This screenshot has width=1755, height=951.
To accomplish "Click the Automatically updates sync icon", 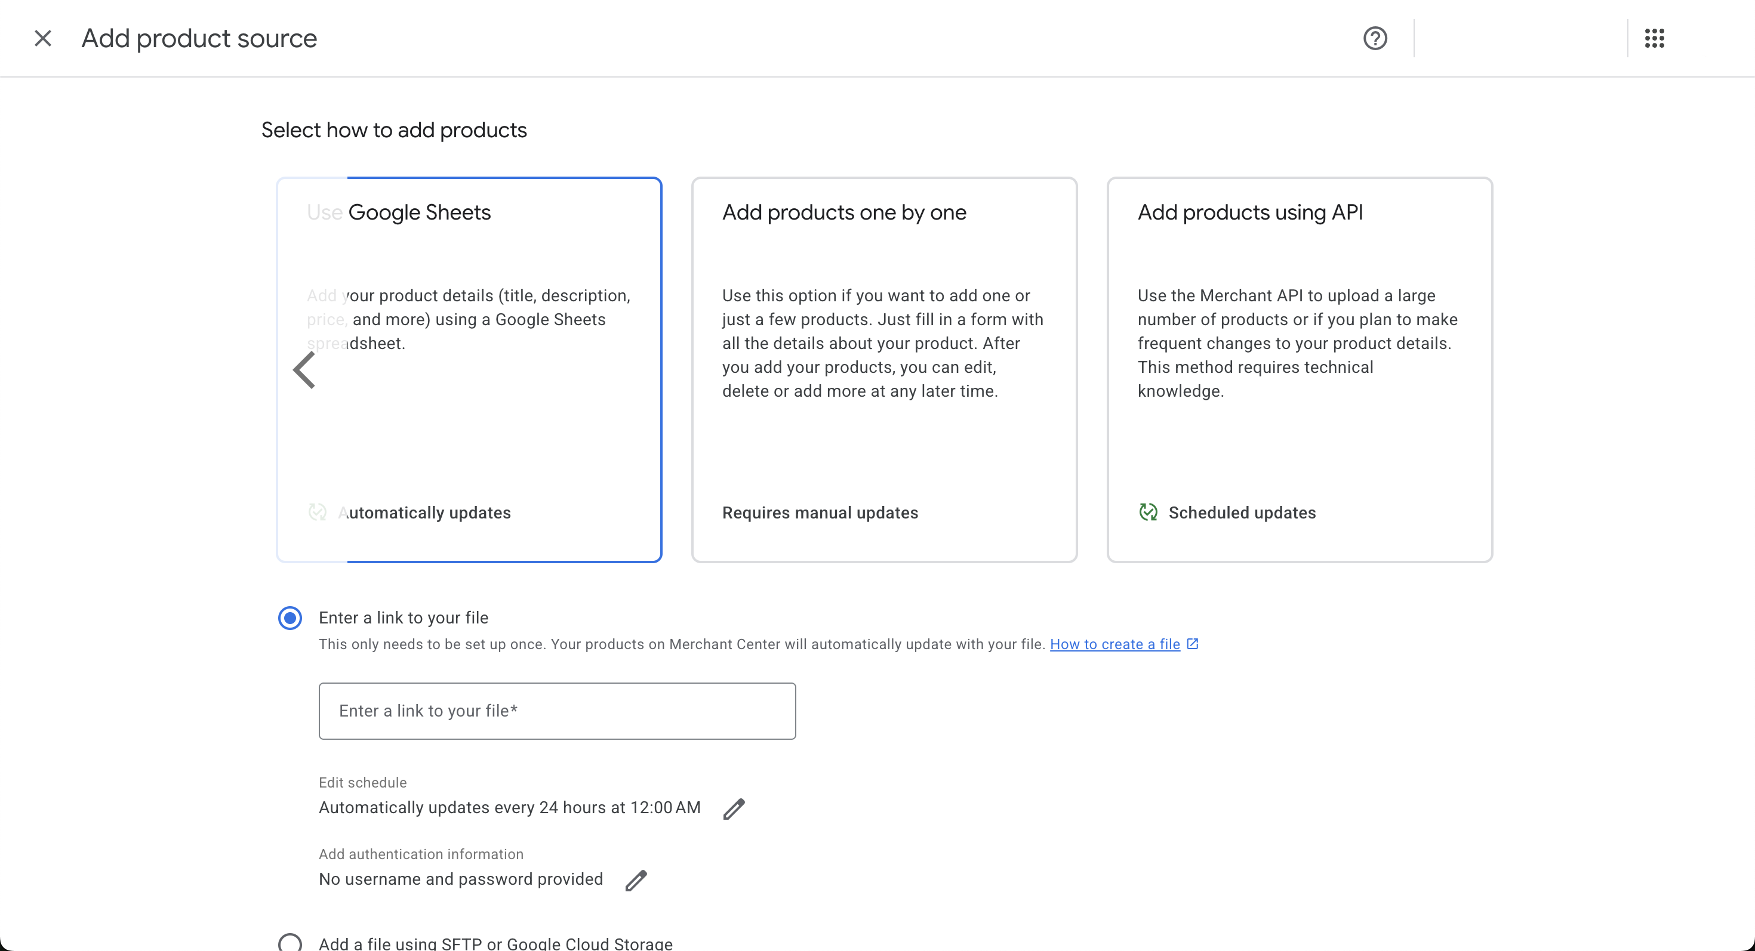I will [x=318, y=512].
